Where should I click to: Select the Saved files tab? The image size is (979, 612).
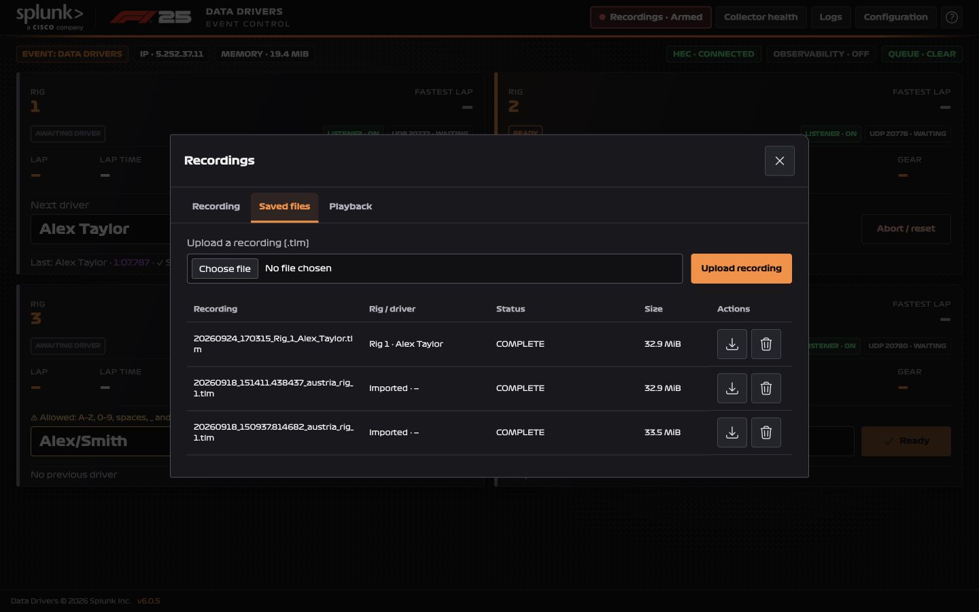(x=285, y=207)
